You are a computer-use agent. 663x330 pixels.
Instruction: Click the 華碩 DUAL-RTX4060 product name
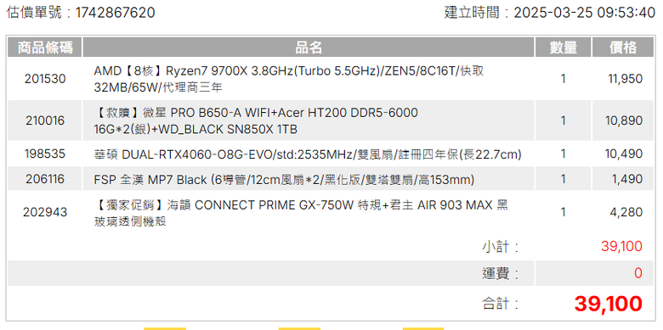(x=308, y=154)
